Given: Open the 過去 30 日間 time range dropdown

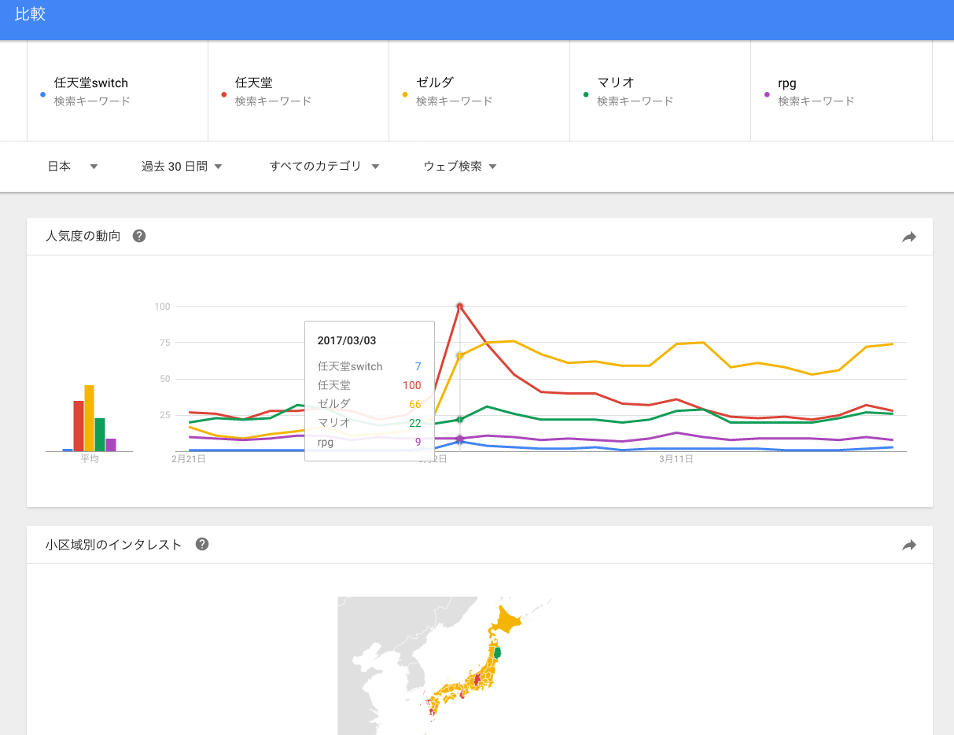Looking at the screenshot, I should click(x=182, y=167).
